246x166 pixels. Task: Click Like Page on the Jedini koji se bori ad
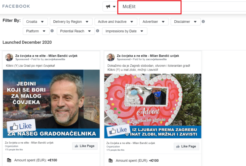[x=85, y=146]
